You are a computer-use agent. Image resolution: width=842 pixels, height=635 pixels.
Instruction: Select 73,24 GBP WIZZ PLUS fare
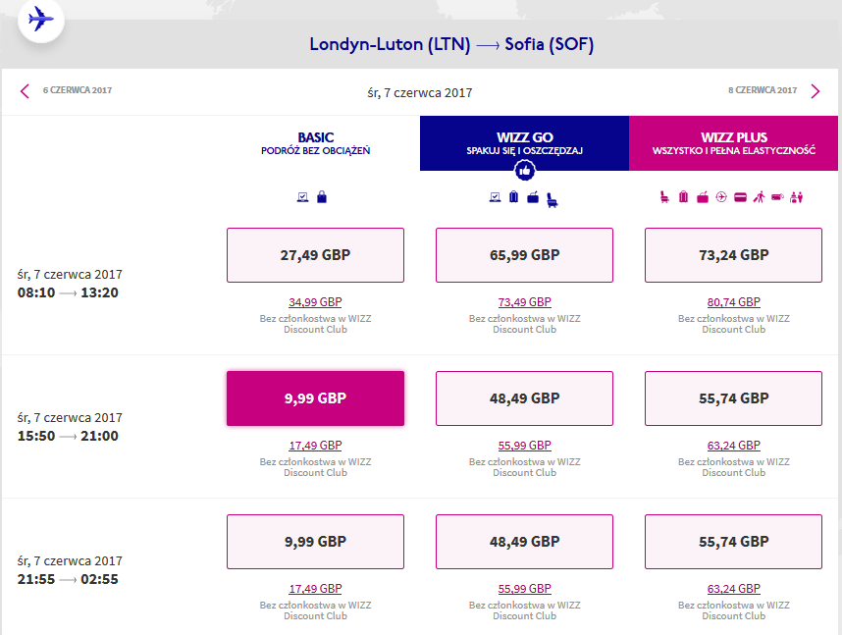(x=733, y=255)
